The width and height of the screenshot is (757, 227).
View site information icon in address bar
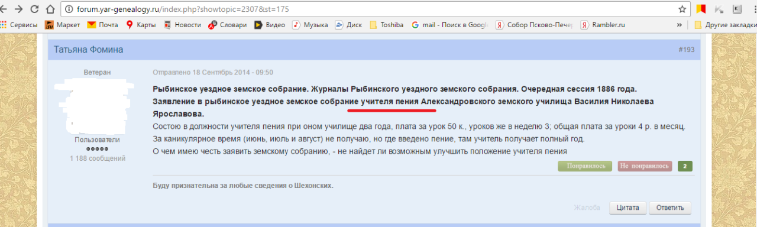(x=69, y=9)
